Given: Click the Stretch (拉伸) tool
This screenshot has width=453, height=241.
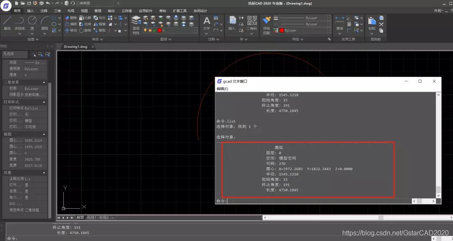Looking at the screenshot, I should [85, 24].
